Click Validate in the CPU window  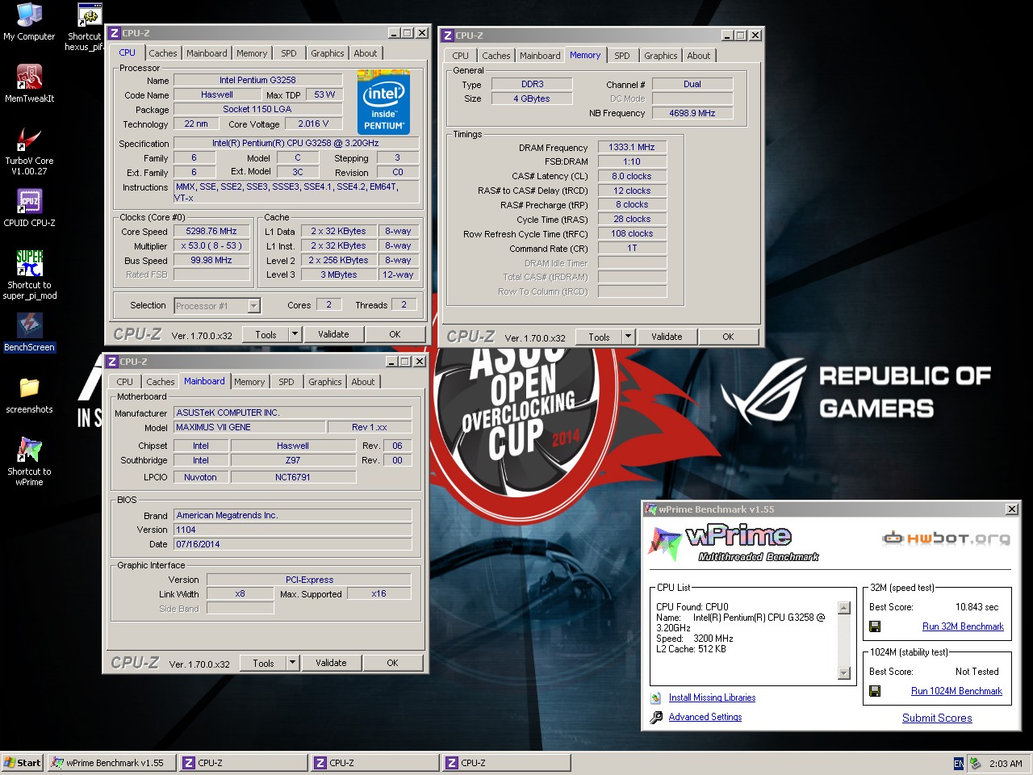(x=333, y=334)
